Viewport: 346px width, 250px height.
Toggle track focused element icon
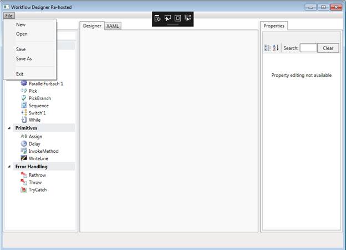point(188,18)
